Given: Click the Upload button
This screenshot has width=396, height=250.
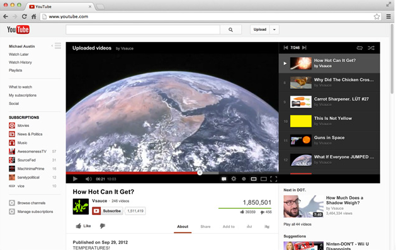Looking at the screenshot, I should [260, 30].
